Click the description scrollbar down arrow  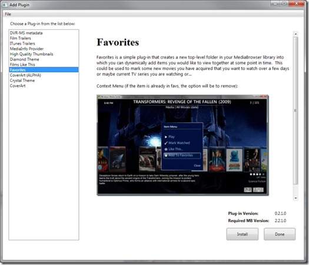295,198
